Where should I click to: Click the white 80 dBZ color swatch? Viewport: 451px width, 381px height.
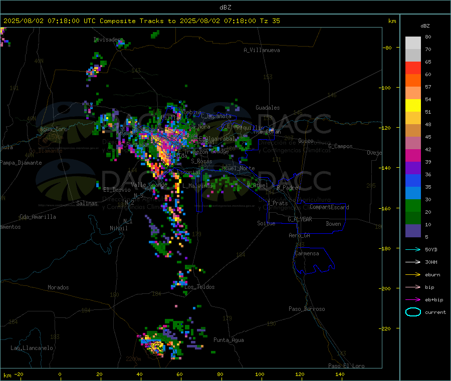click(413, 43)
